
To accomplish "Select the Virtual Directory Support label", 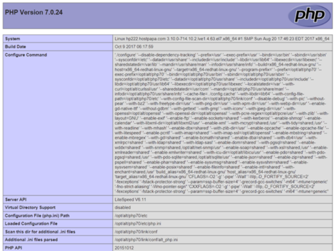I will point(30,208).
